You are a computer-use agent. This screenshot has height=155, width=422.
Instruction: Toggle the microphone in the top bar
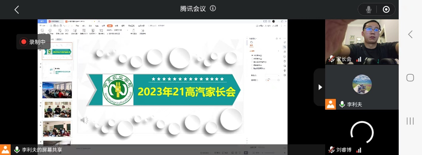(368, 10)
